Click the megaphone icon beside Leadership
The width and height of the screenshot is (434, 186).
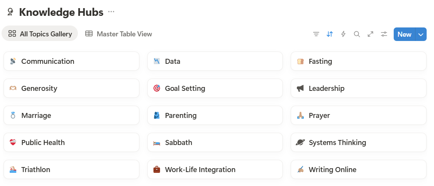pos(300,88)
